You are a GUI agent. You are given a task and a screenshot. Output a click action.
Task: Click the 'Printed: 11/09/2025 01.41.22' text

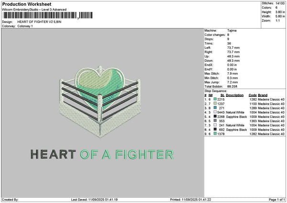point(190,200)
